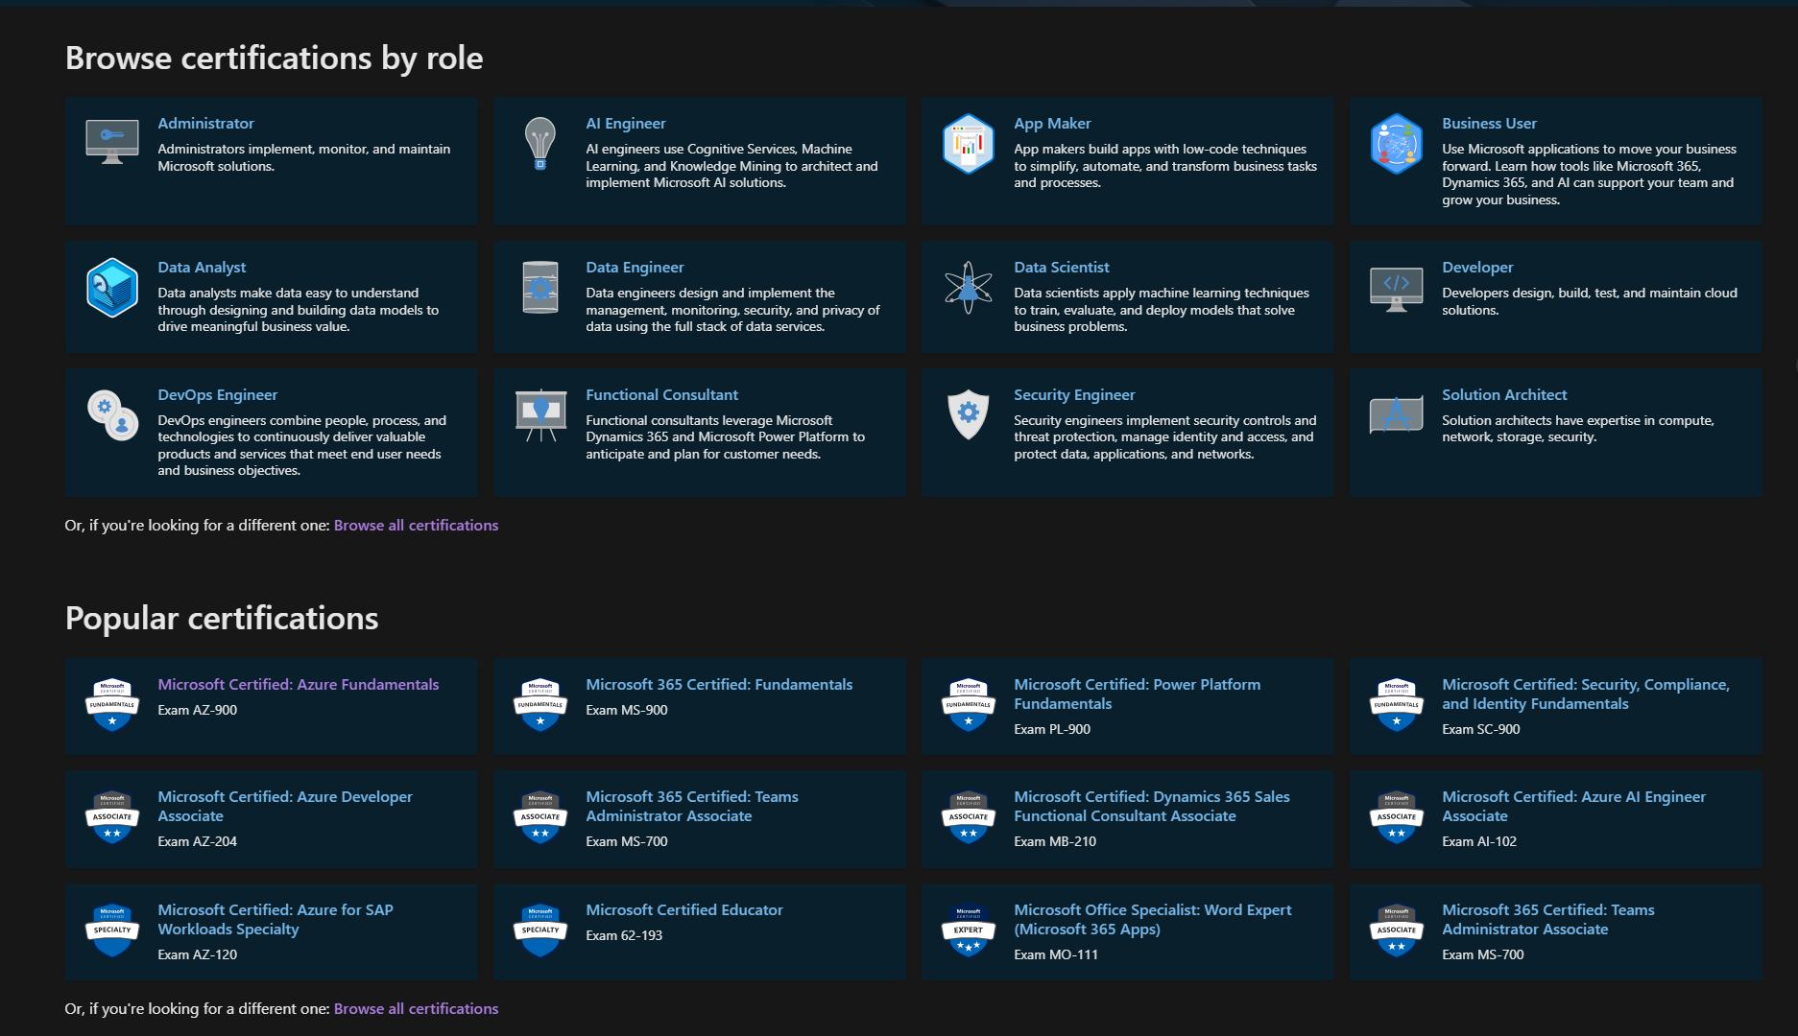The image size is (1798, 1036).
Task: Click the Data Analyst cube icon
Action: (x=112, y=288)
